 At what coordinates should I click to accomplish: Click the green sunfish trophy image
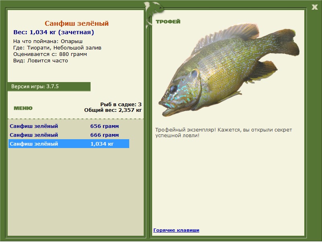229,70
